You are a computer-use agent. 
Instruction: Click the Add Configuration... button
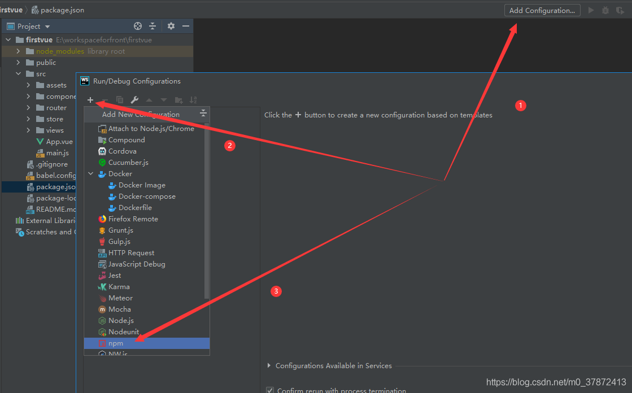click(x=542, y=11)
